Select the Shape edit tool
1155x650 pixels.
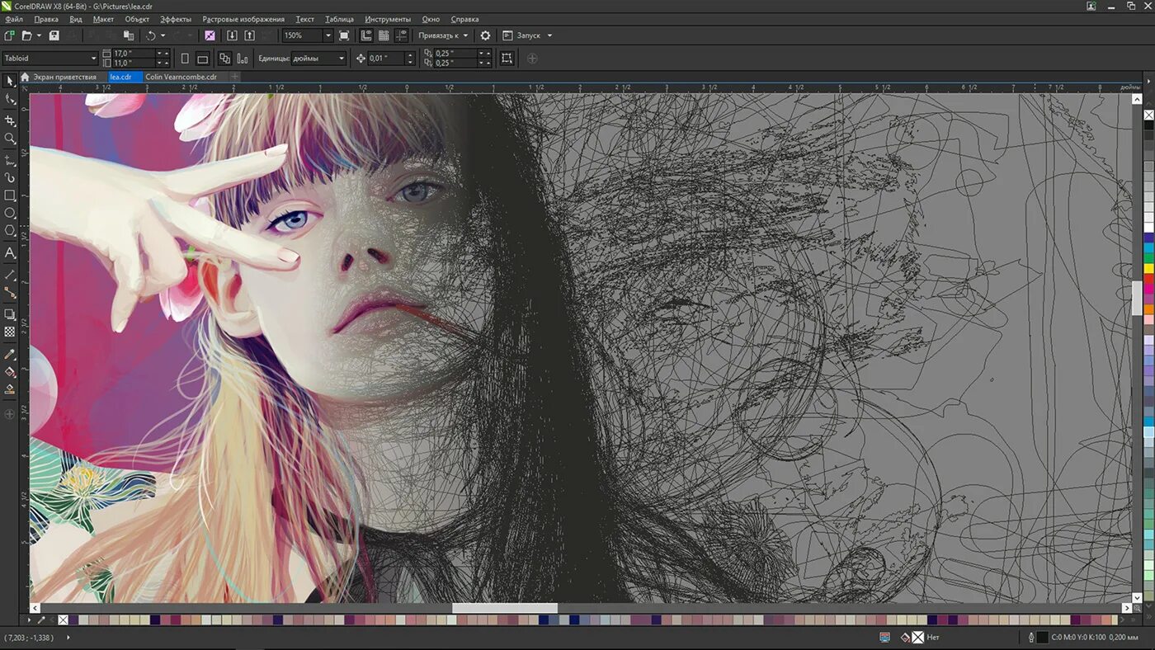pos(10,100)
